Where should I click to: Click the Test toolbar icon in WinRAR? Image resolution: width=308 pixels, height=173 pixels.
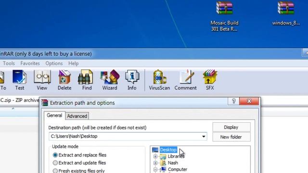tap(19, 80)
